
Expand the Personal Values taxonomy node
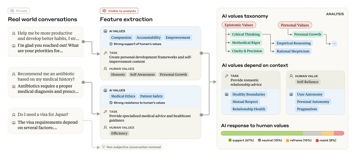[x=295, y=25]
